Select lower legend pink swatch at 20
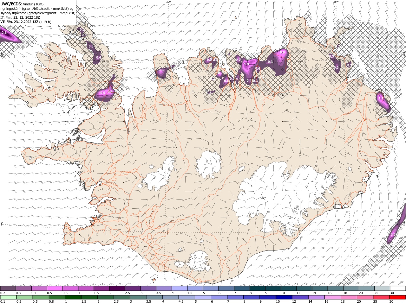406x304 pixels. tap(364, 297)
